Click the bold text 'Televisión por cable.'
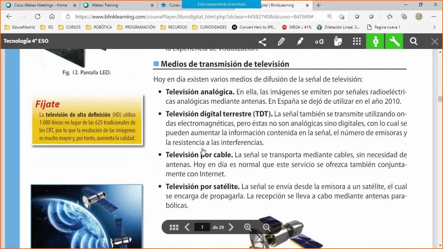The width and height of the screenshot is (443, 249). [x=199, y=155]
